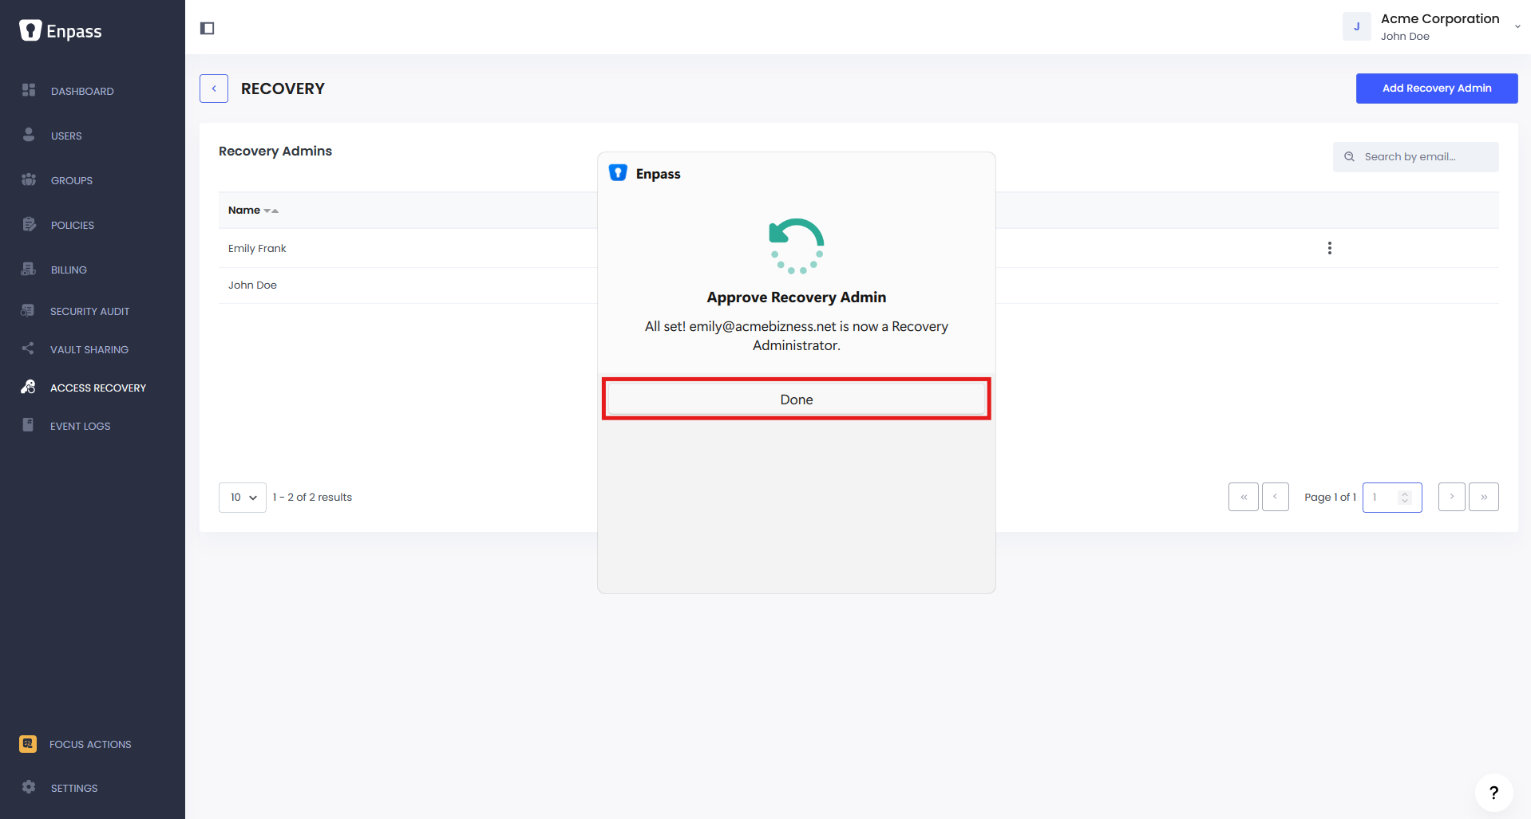This screenshot has width=1531, height=819.
Task: Jump to first page button
Action: 1244,497
